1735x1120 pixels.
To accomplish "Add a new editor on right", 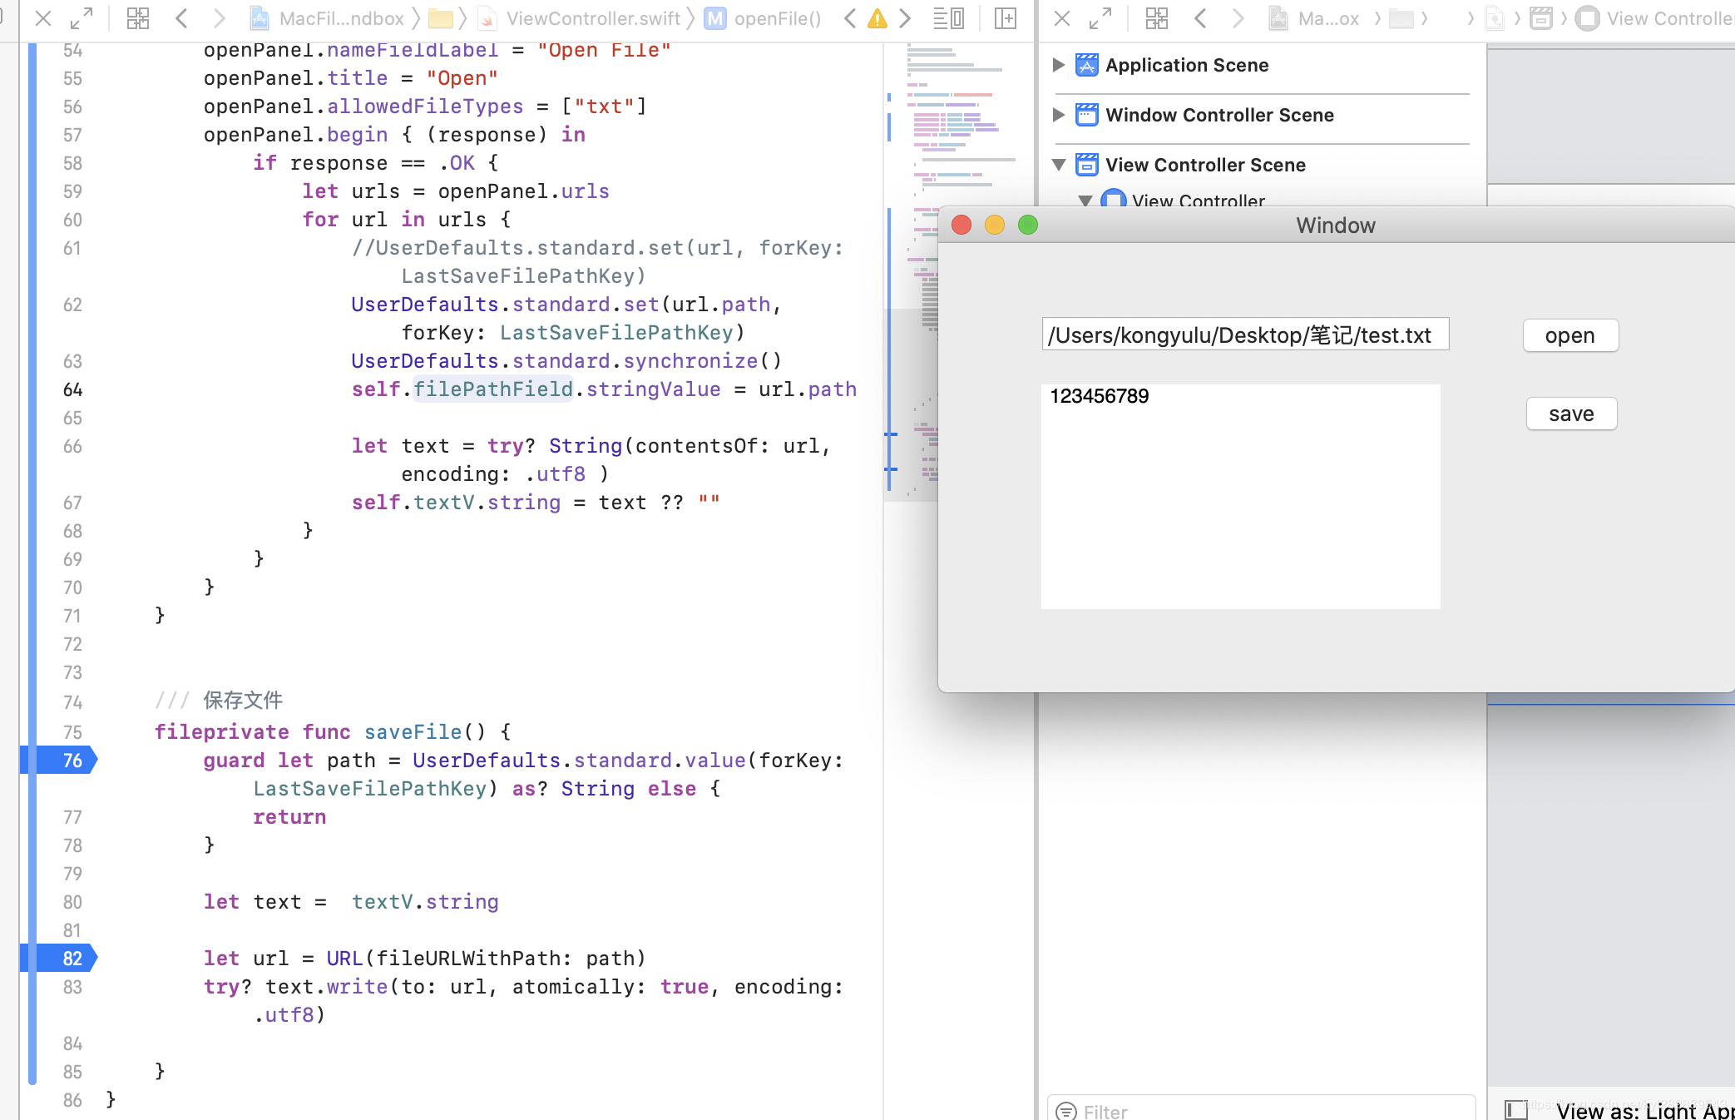I will pyautogui.click(x=1005, y=18).
